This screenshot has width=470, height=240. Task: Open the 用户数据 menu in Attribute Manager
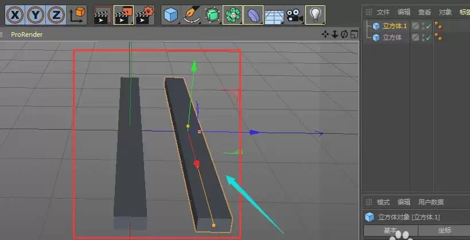click(x=431, y=202)
